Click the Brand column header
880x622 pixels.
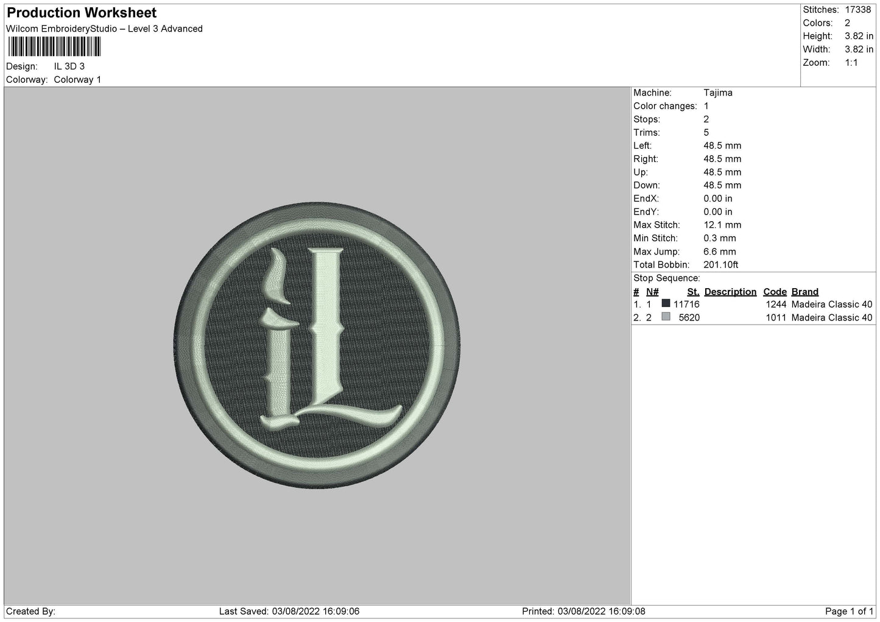pyautogui.click(x=805, y=292)
